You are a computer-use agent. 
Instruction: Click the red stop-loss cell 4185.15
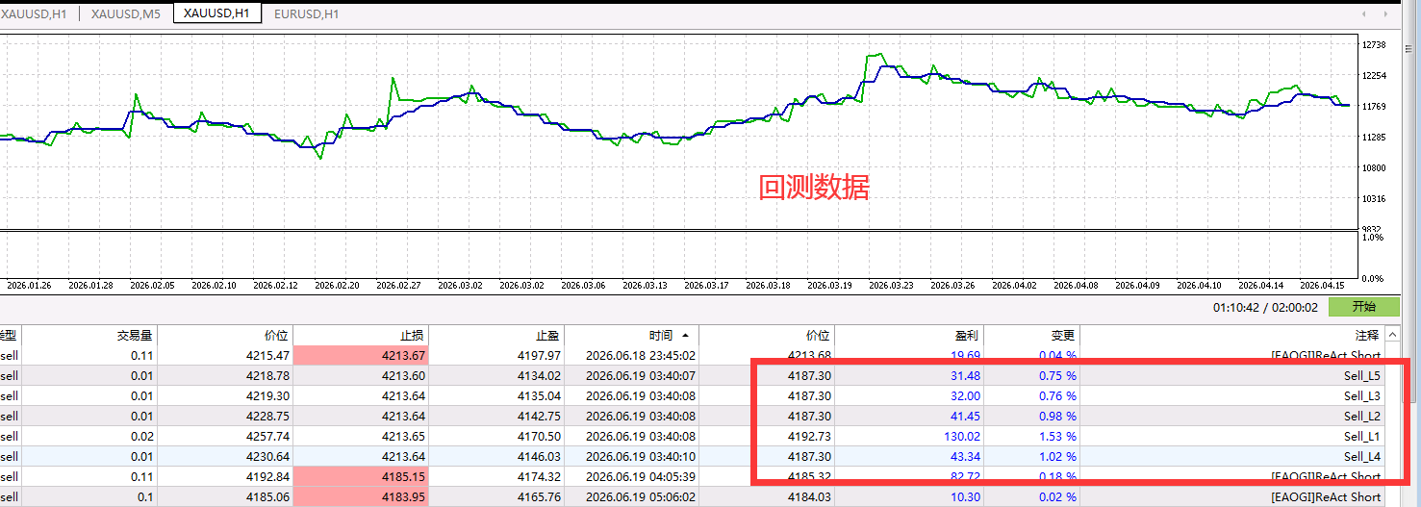point(361,476)
